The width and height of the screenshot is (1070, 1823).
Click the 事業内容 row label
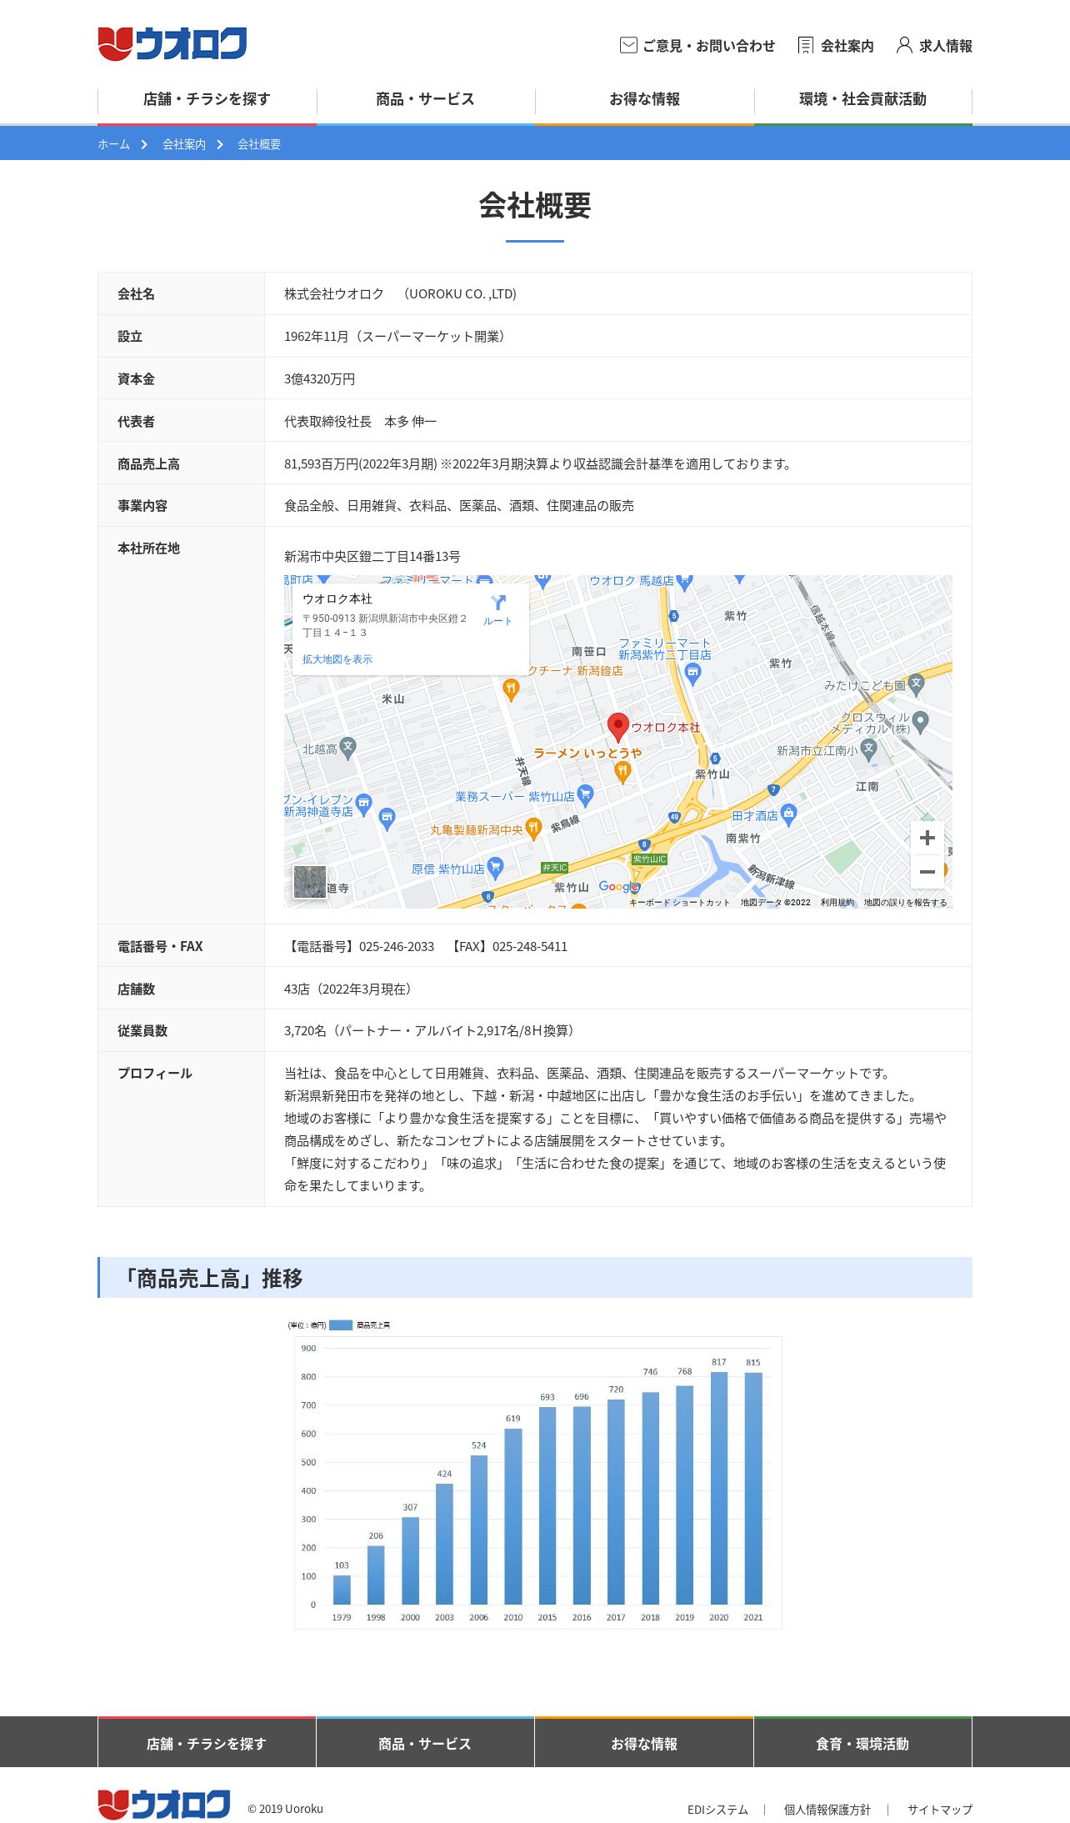142,505
